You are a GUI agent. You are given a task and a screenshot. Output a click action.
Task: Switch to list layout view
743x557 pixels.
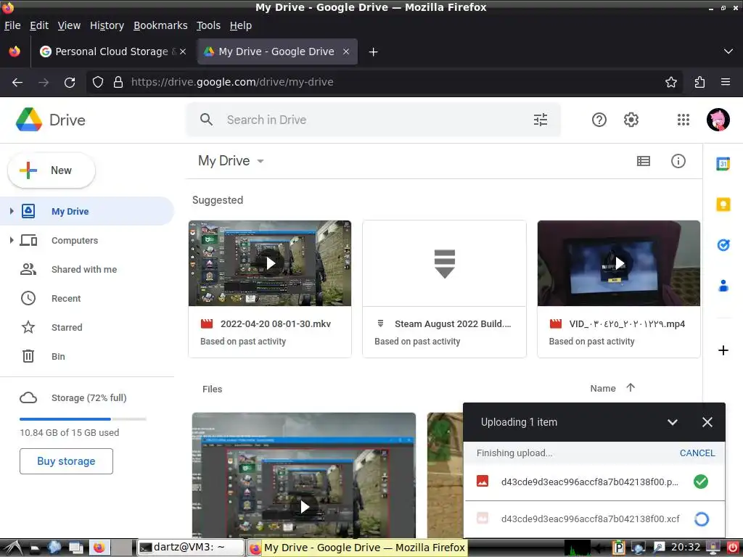pyautogui.click(x=643, y=161)
